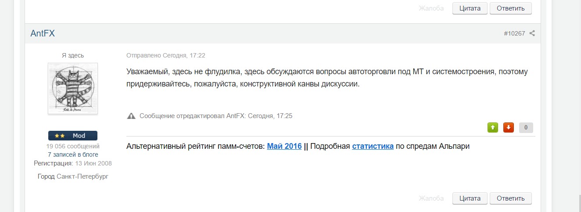Click the reputation counter showing 0
This screenshot has width=581, height=212.
coord(526,128)
